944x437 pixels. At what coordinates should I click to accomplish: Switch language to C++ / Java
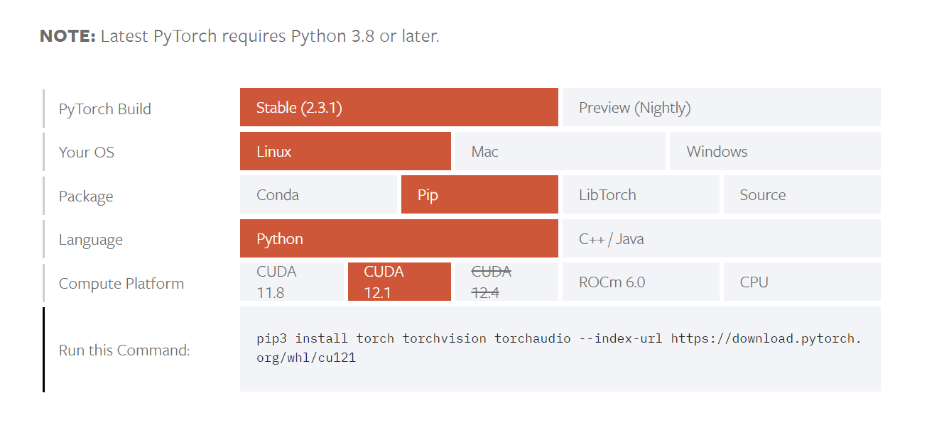721,238
